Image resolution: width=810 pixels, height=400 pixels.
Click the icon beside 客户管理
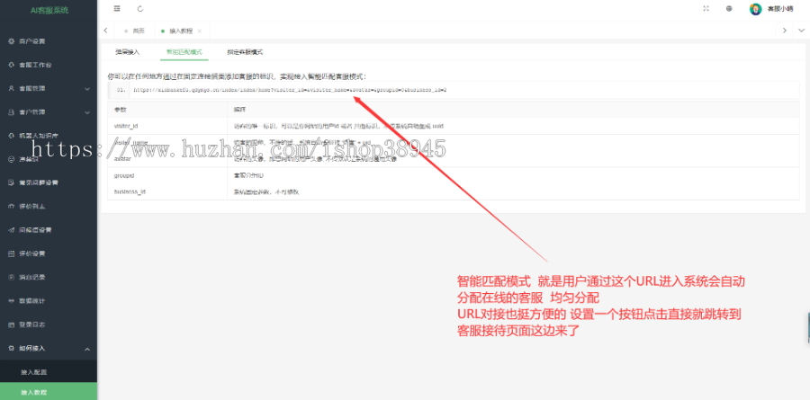click(x=12, y=112)
